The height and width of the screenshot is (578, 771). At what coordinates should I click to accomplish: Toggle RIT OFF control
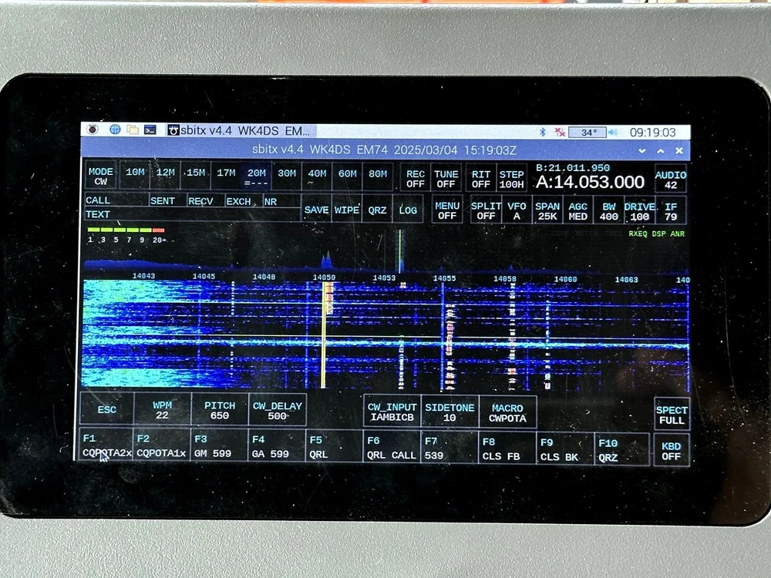point(481,180)
